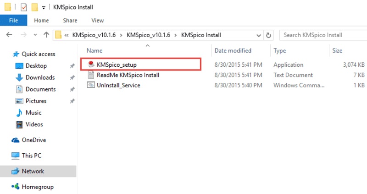
Task: Select the KMSpico_setup application icon
Action: click(91, 64)
